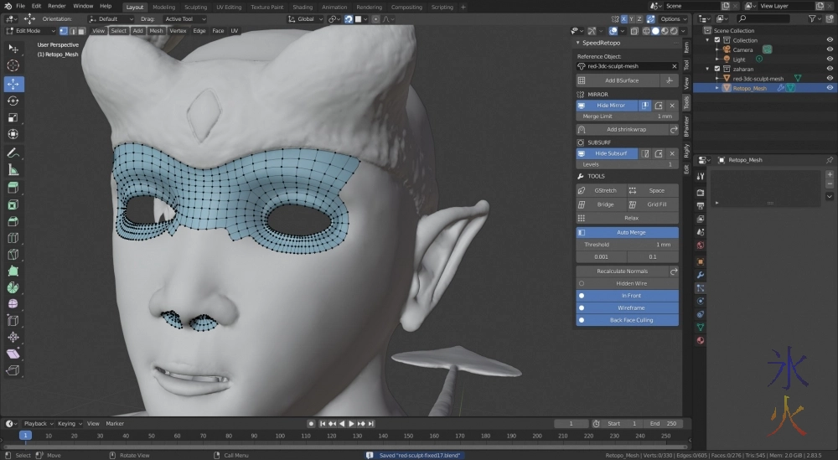Select the Scale tool
Image resolution: width=838 pixels, height=460 pixels.
click(13, 118)
